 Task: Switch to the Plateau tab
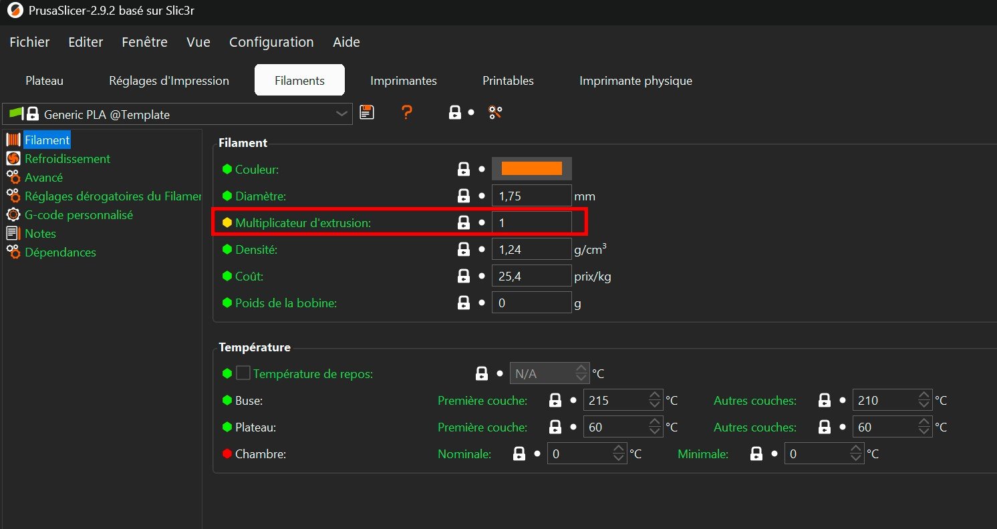pos(45,81)
